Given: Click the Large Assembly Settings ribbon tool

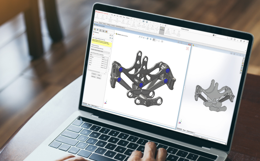Looking at the screenshot, I should [179, 34].
